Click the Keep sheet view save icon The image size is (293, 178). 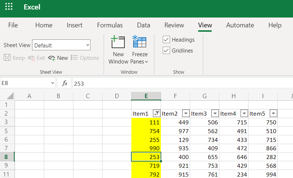click(x=7, y=58)
